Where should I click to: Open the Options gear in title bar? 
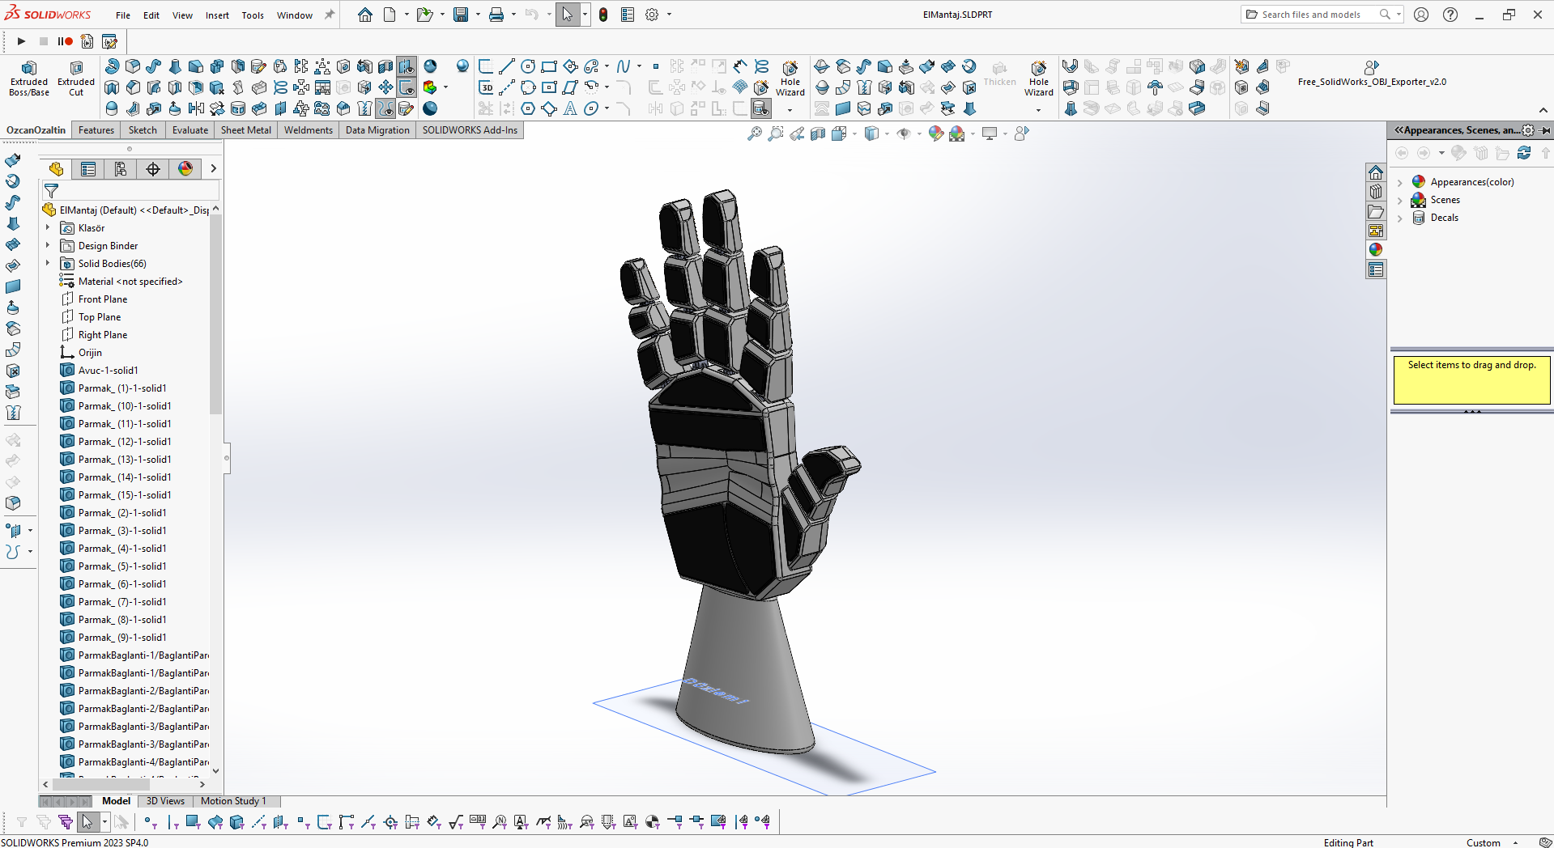tap(652, 15)
